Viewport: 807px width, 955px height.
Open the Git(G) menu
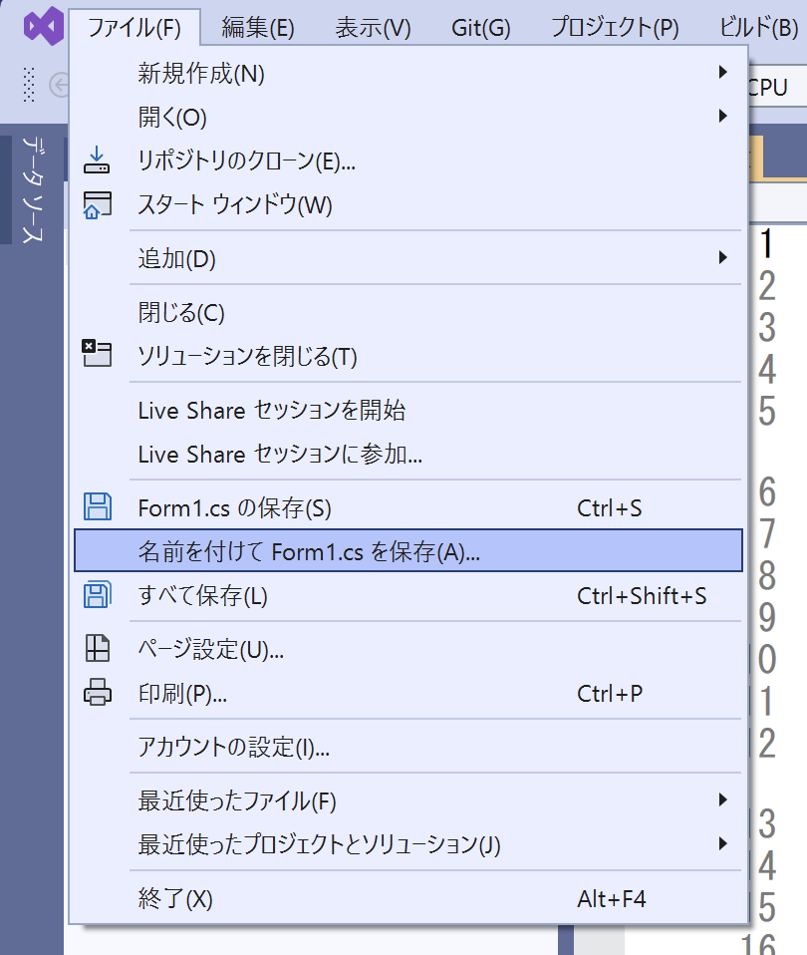(x=481, y=27)
